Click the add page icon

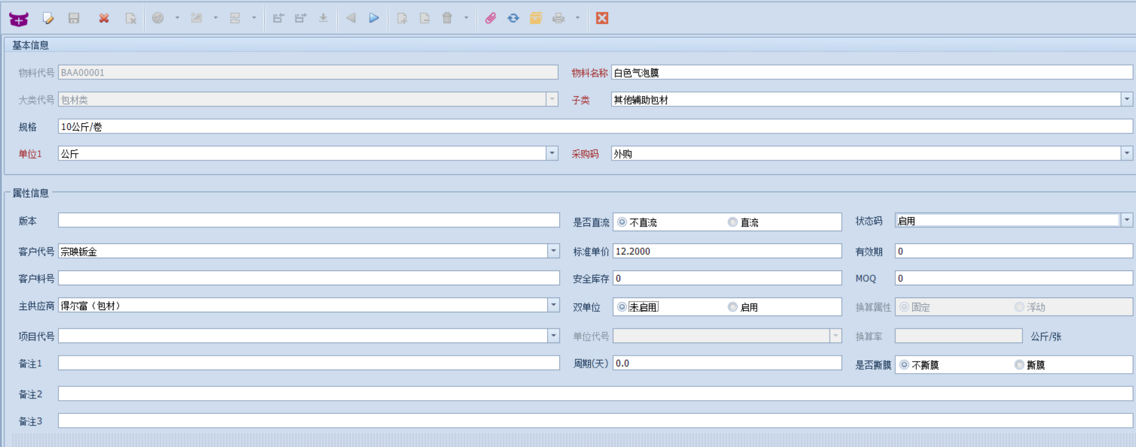402,18
